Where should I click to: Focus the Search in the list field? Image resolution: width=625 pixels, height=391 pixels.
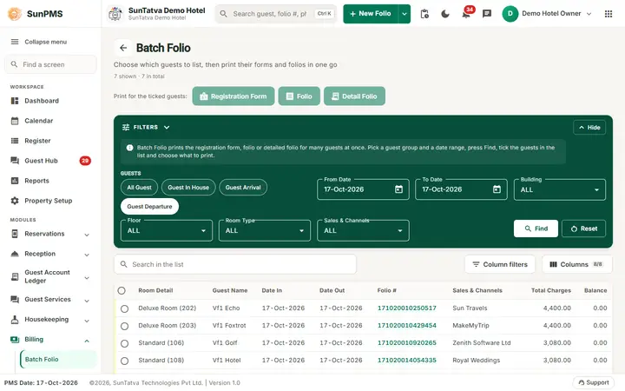click(235, 264)
